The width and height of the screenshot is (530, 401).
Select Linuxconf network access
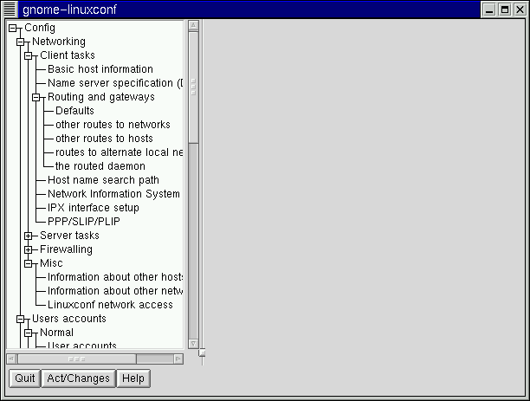coord(110,305)
